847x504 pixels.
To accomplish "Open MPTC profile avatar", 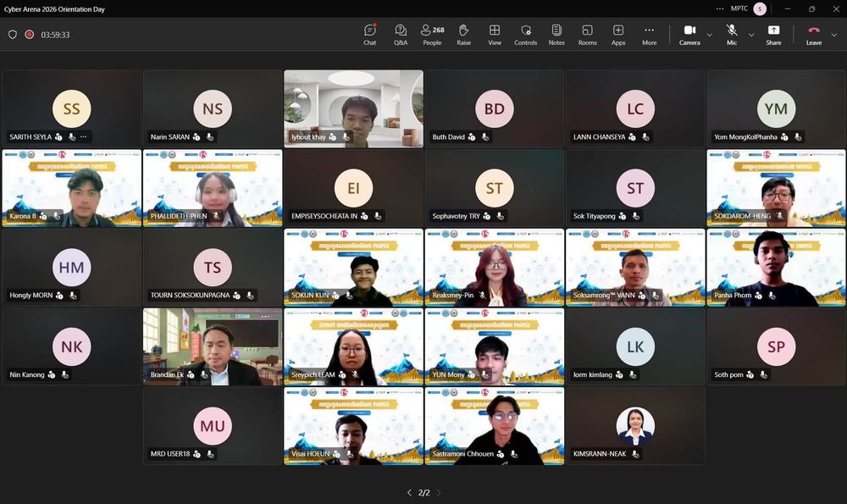I will click(760, 8).
